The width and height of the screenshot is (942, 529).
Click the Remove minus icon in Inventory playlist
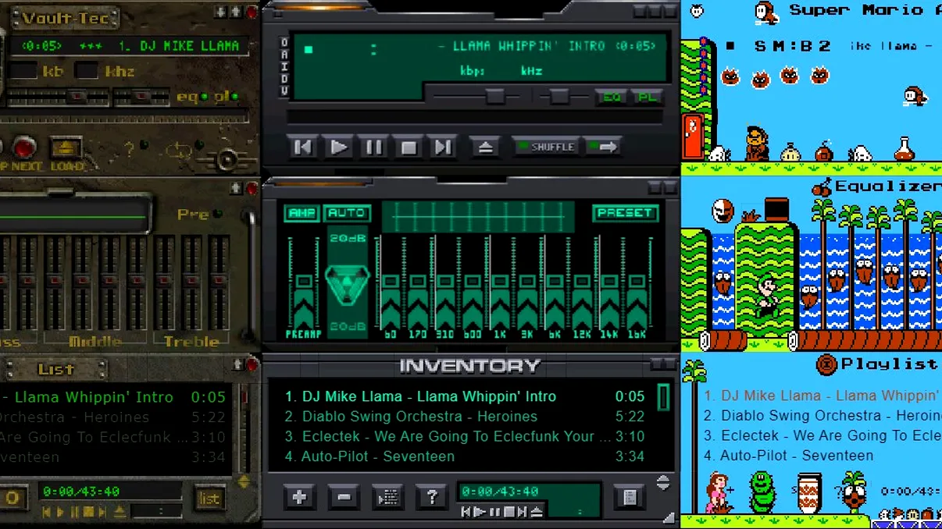pyautogui.click(x=344, y=495)
